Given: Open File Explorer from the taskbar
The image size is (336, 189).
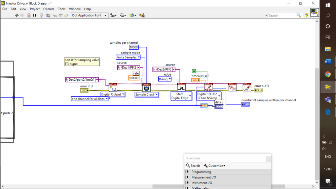Looking at the screenshot, I should click(x=328, y=49).
